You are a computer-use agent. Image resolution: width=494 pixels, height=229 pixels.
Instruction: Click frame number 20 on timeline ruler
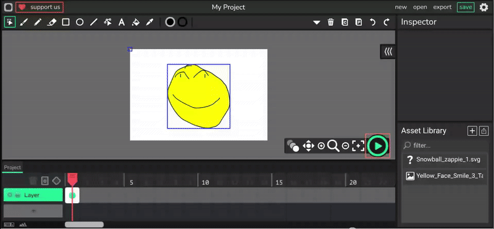[353, 182]
